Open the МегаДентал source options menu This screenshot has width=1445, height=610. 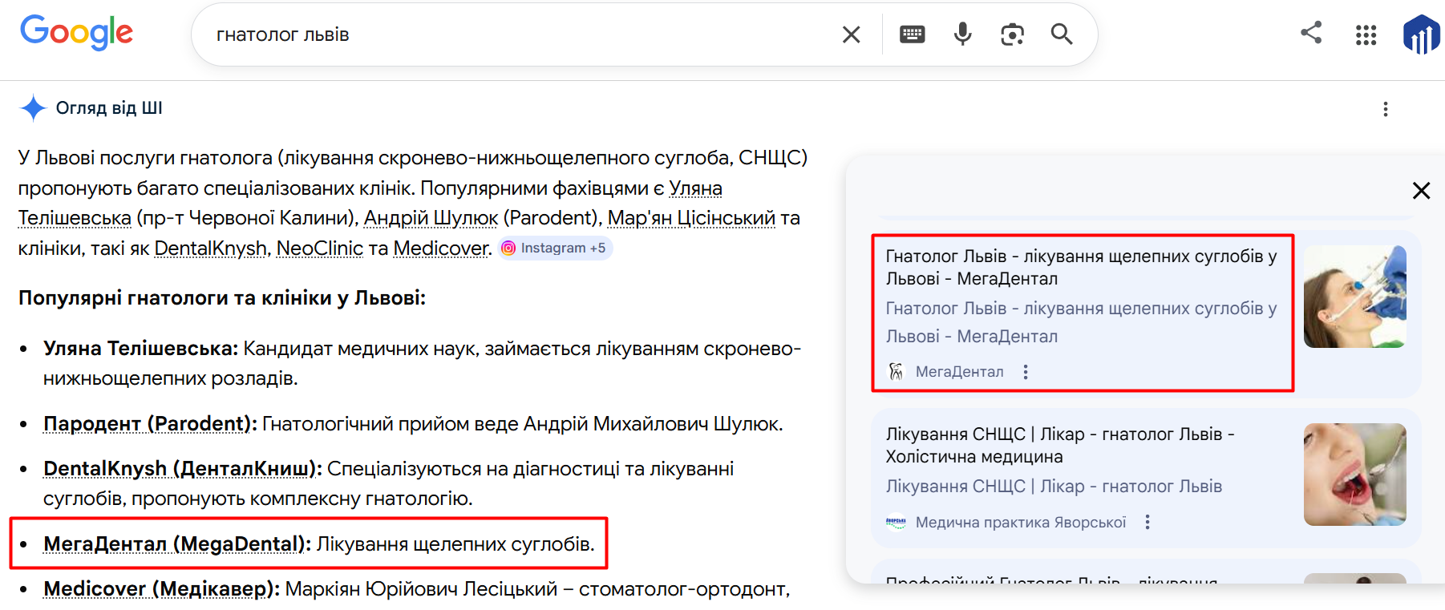pyautogui.click(x=1025, y=372)
